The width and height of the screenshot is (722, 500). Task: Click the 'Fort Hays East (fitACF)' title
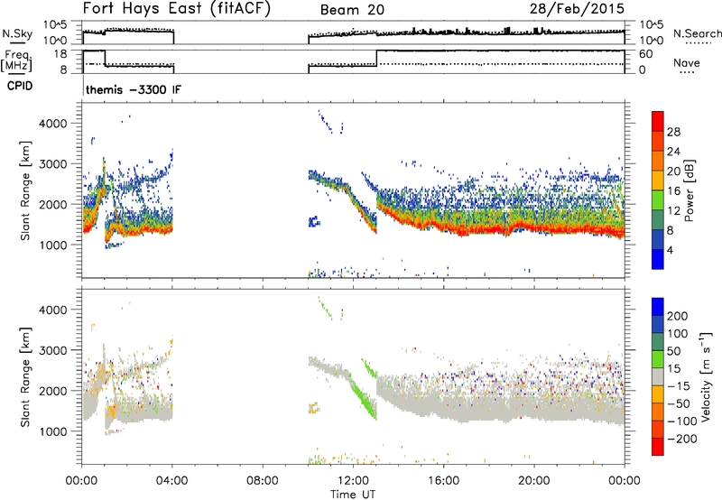176,8
